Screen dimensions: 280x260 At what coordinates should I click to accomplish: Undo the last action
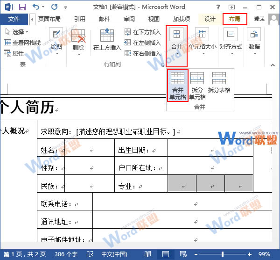pos(36,7)
